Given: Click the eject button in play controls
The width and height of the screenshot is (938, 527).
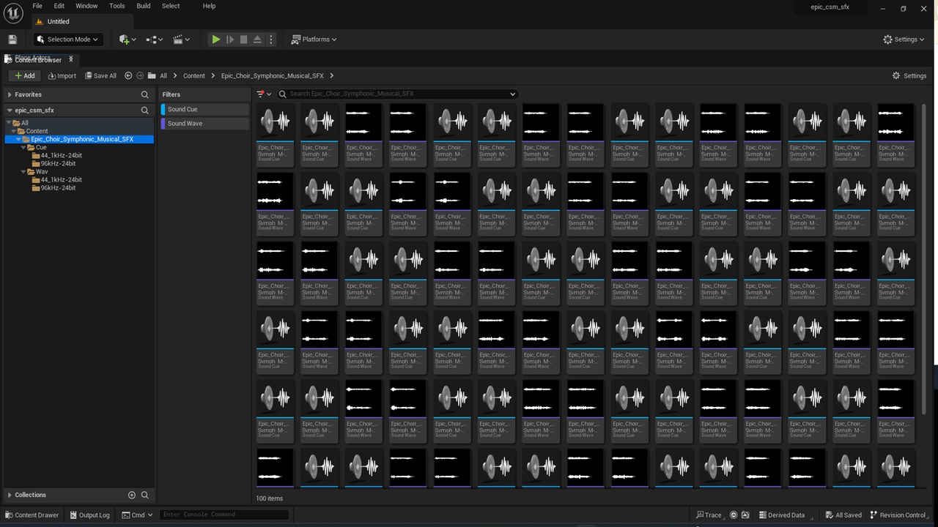Looking at the screenshot, I should pyautogui.click(x=257, y=40).
